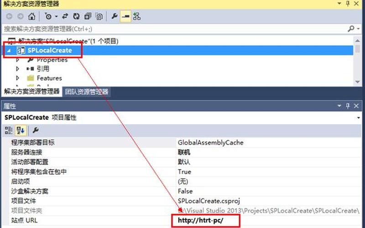
Task: Click Sync with Active Document icon
Action: tap(65, 16)
